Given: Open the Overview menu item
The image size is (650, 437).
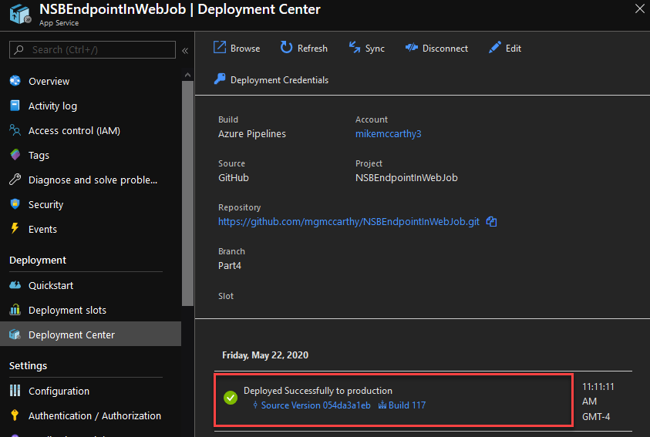Looking at the screenshot, I should 49,81.
